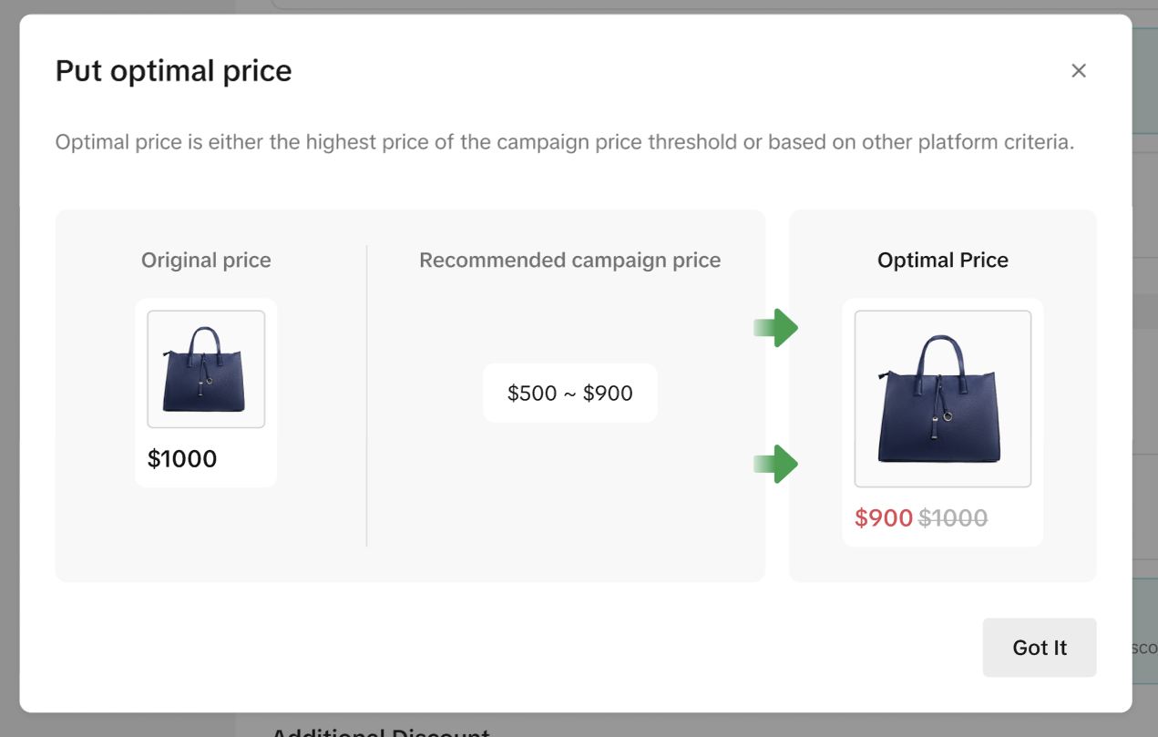1158x737 pixels.
Task: Click the upper green arrow icon
Action: [776, 328]
